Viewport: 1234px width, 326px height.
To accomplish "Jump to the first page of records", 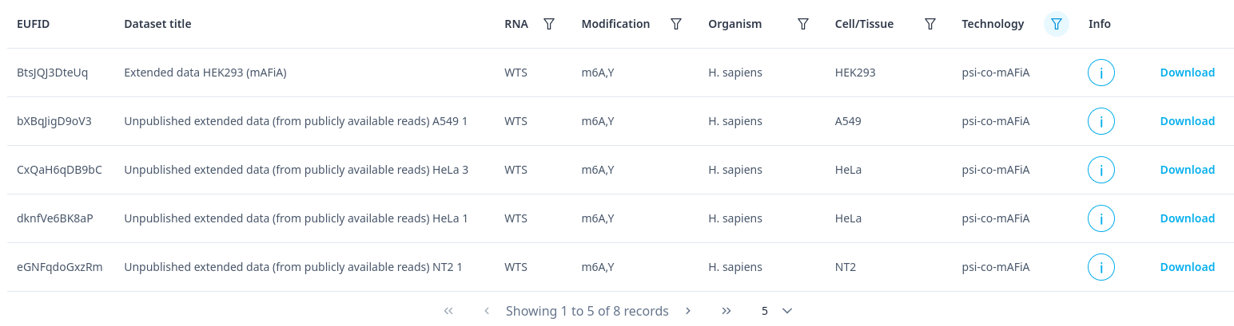I will (448, 311).
